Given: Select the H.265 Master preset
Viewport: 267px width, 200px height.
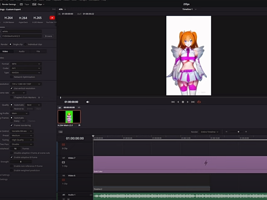Looking at the screenshot, I should [37, 19].
